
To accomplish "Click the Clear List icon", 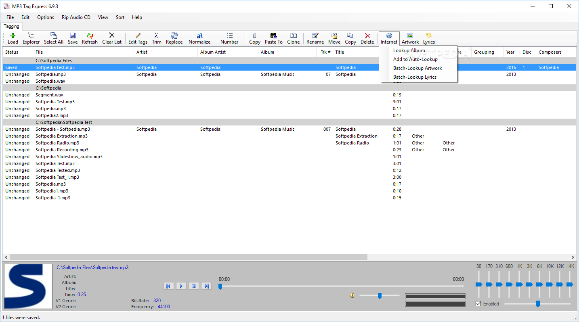I will click(112, 38).
